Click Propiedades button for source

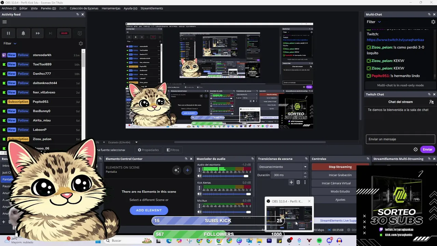pyautogui.click(x=149, y=150)
